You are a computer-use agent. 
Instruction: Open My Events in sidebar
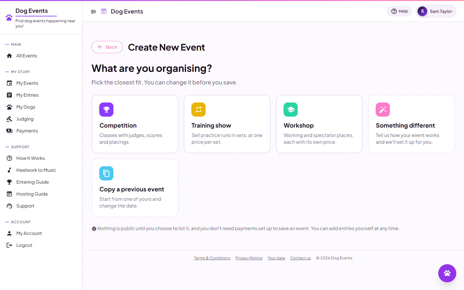27,83
